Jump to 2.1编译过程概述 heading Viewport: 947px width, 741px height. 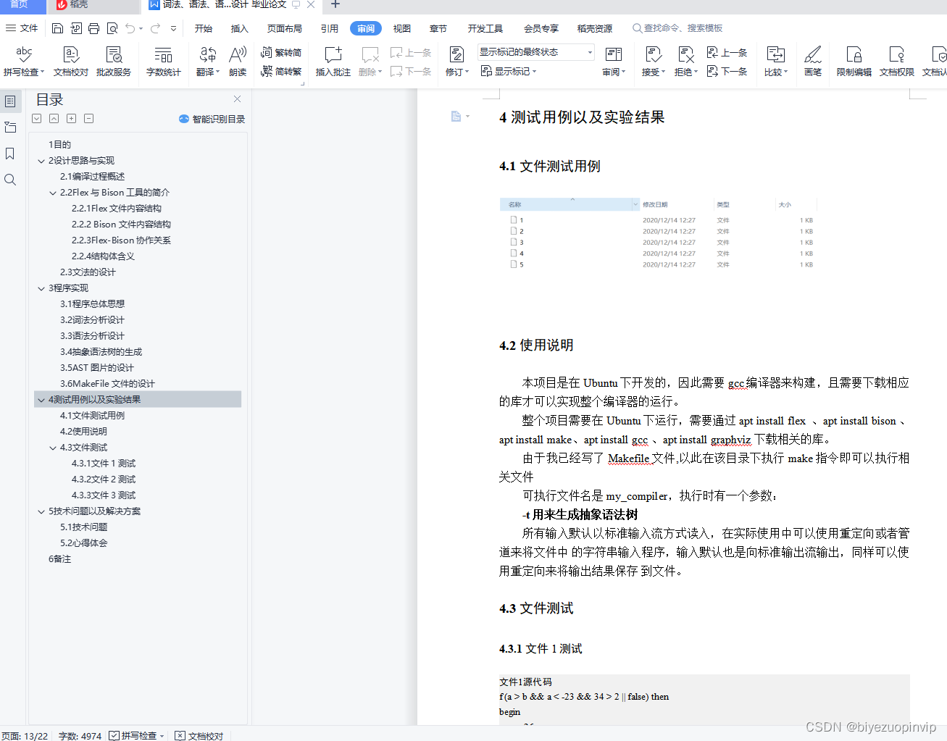[x=92, y=177]
